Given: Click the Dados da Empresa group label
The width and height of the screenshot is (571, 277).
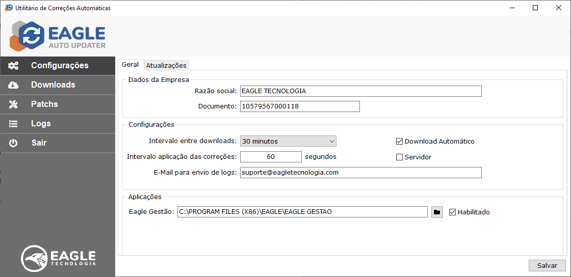Looking at the screenshot, I should click(x=159, y=79).
